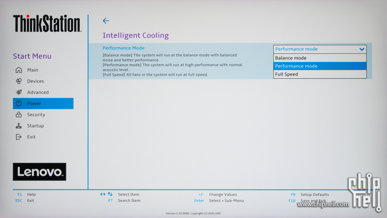Open the Advanced menu label
Screen dimensions: 387x218
click(38, 92)
